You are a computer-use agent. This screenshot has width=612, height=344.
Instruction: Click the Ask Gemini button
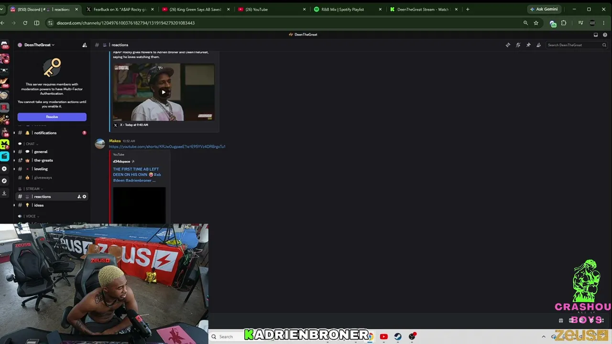coord(544,9)
